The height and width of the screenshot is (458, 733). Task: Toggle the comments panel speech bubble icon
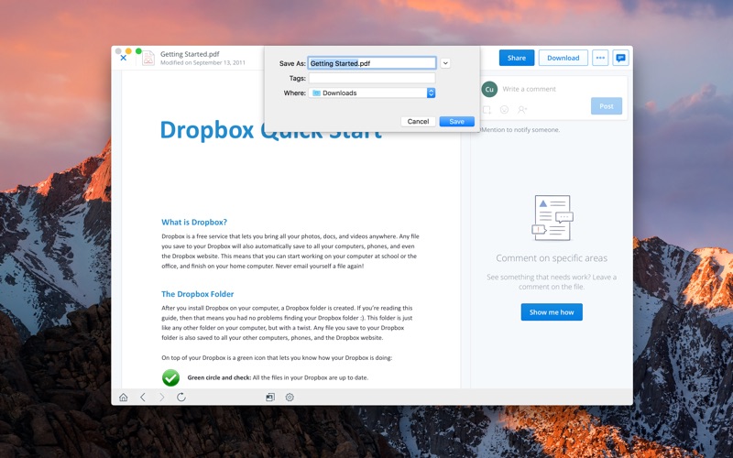click(x=621, y=58)
